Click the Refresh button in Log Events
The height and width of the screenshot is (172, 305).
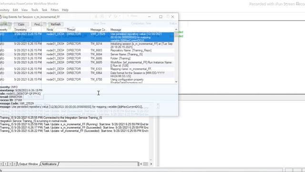56,24
